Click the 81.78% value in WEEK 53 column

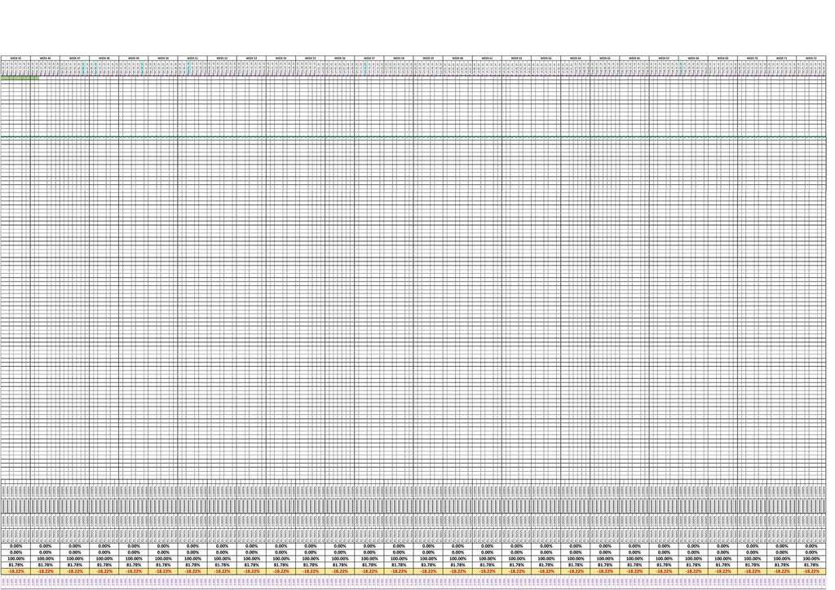point(252,565)
